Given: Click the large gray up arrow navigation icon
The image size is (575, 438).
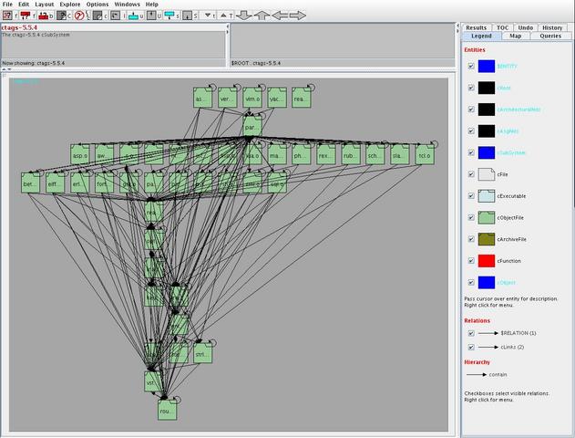Looking at the screenshot, I should 262,16.
